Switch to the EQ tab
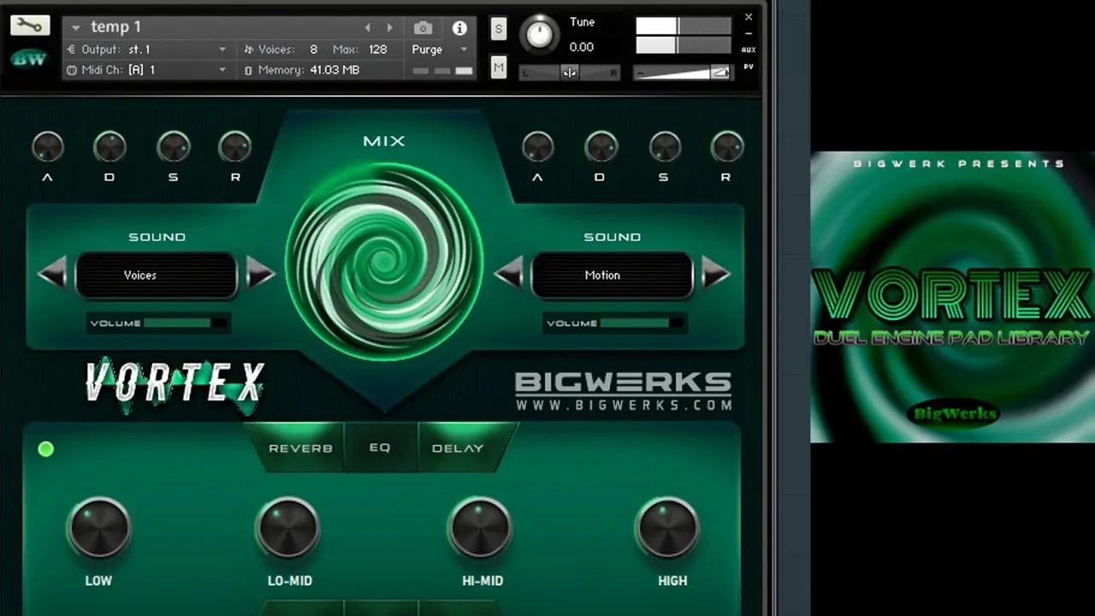1095x616 pixels. tap(380, 447)
